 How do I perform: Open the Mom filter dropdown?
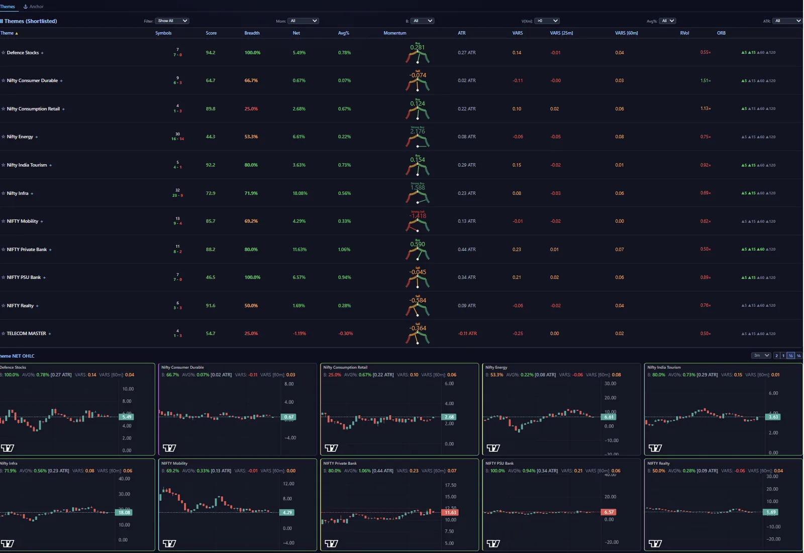(x=303, y=21)
